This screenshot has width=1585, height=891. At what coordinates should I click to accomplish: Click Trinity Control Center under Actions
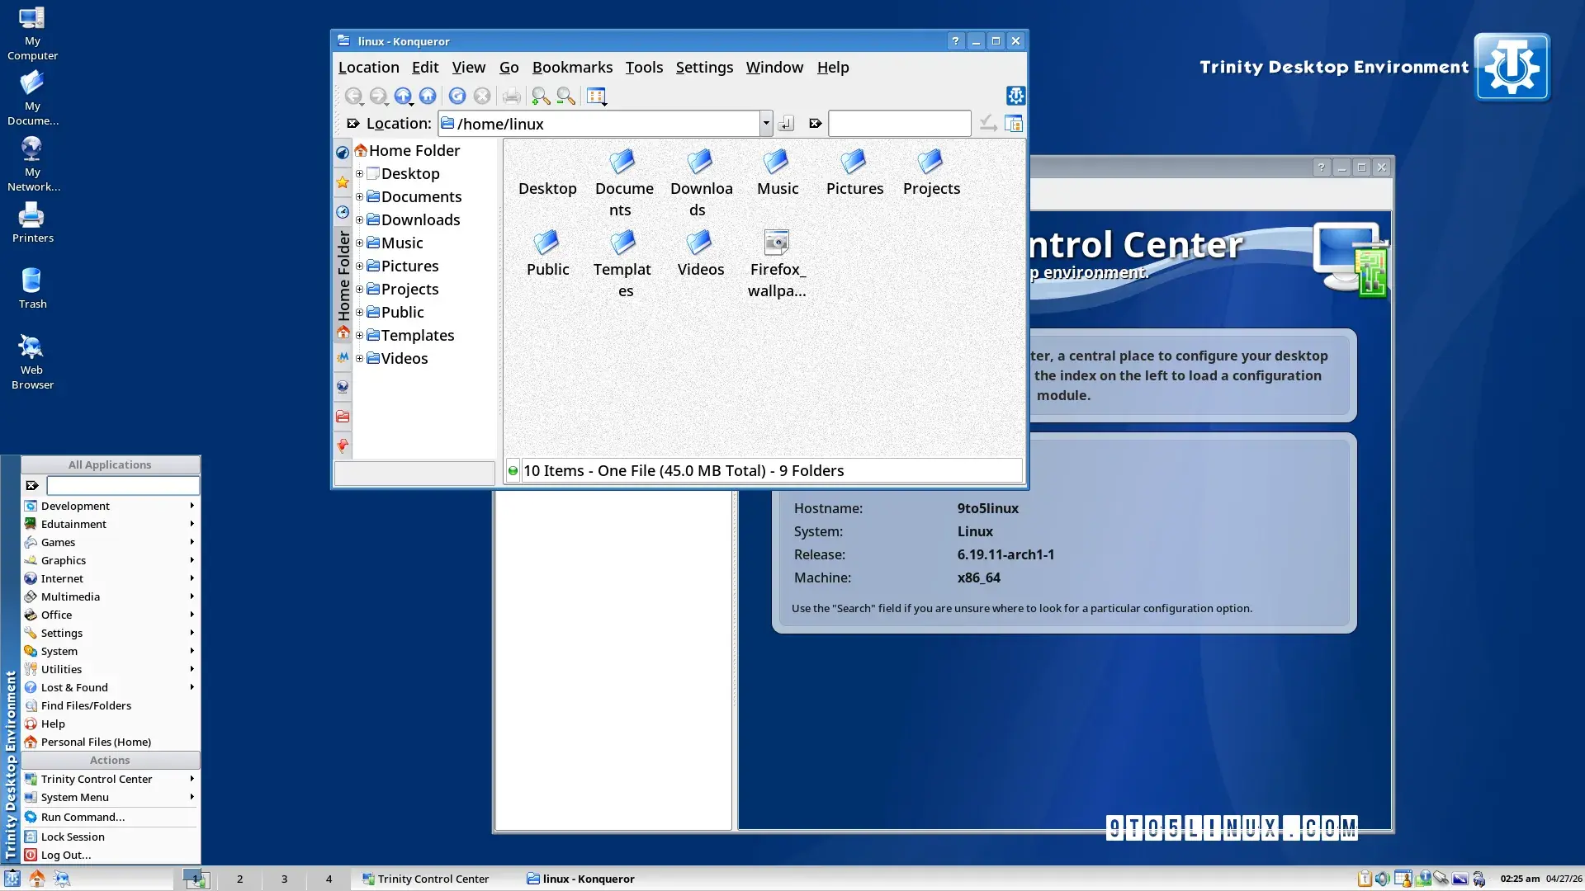pyautogui.click(x=96, y=778)
